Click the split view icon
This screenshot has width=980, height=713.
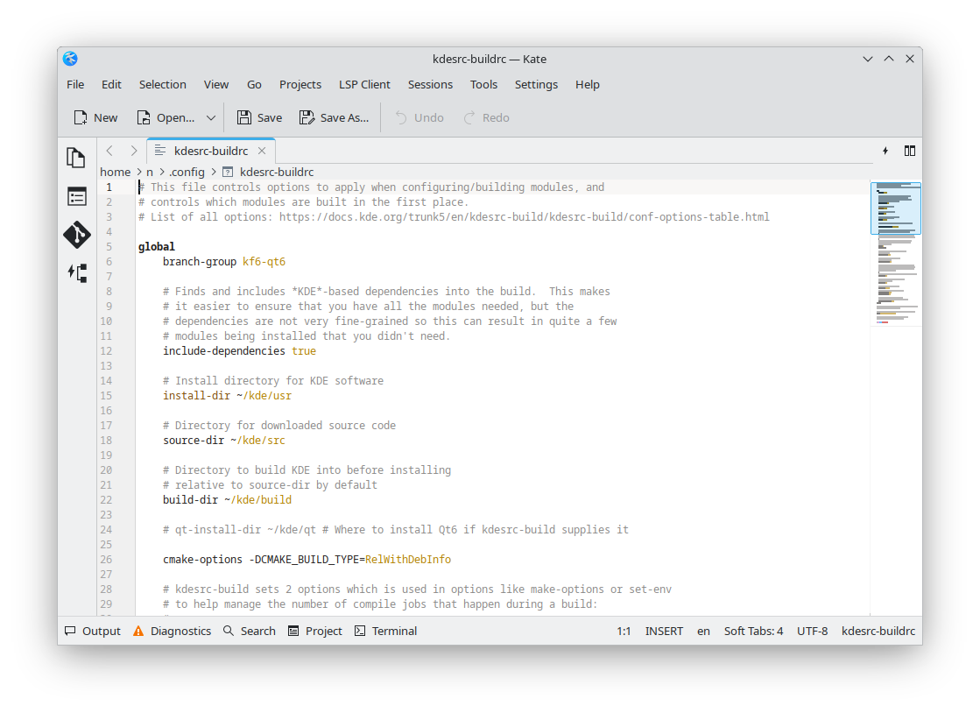(909, 151)
